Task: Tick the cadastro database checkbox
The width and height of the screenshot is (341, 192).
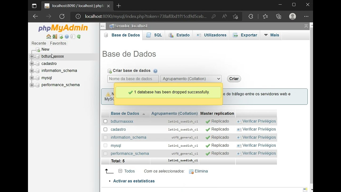Action: coord(105,129)
